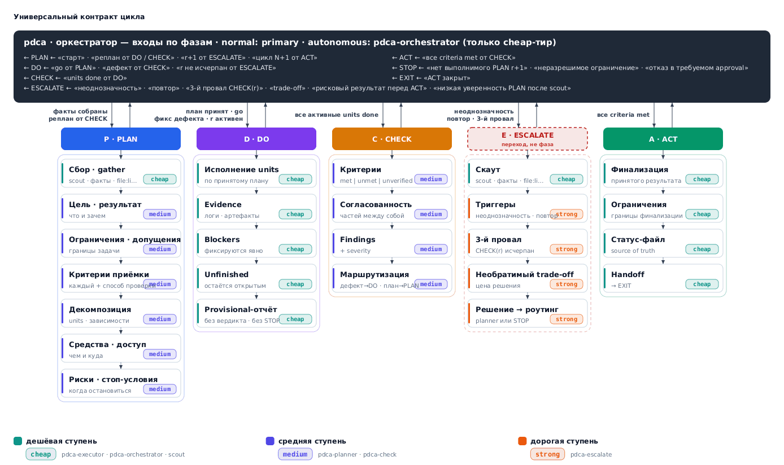Select the dashed E · ESCALATE header box
The image size is (784, 465).
point(528,139)
